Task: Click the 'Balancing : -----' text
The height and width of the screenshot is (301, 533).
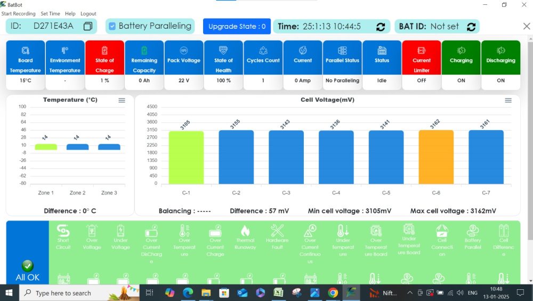Action: (184, 211)
